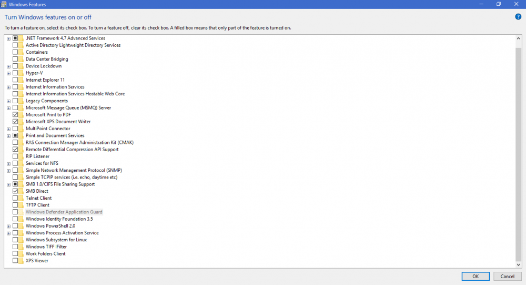Expand the SMB 1.0/CIFS File Sharing Support node

pos(8,184)
